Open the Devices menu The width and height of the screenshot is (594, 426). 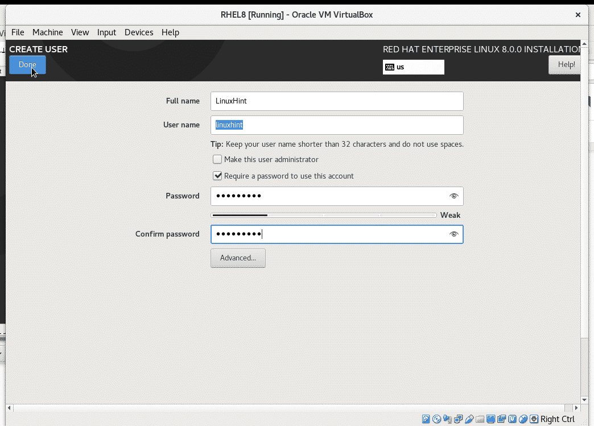[139, 32]
